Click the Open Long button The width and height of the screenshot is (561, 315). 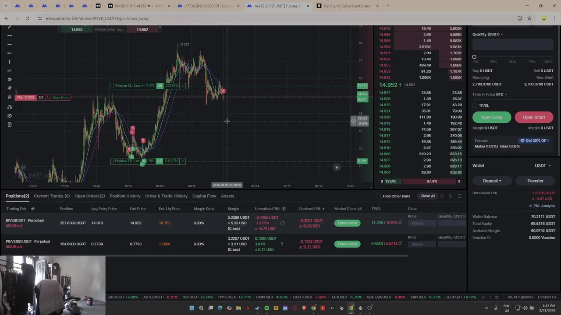coord(492,117)
